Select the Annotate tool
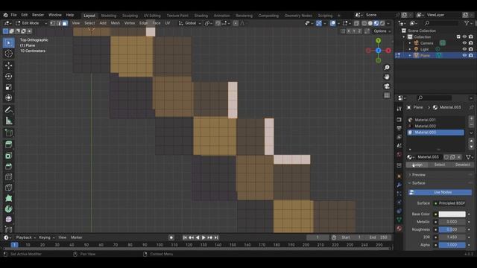 coord(8,109)
